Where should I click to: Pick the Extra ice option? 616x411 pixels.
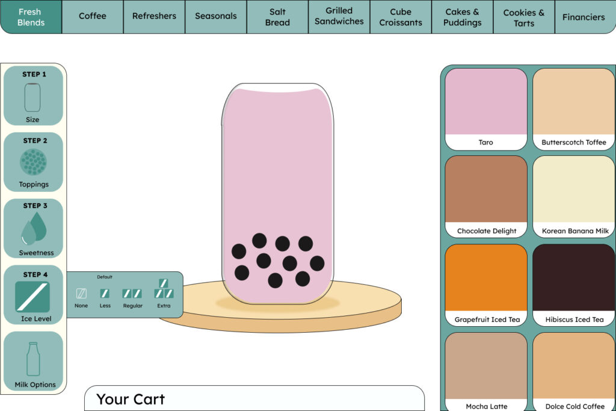coord(164,289)
